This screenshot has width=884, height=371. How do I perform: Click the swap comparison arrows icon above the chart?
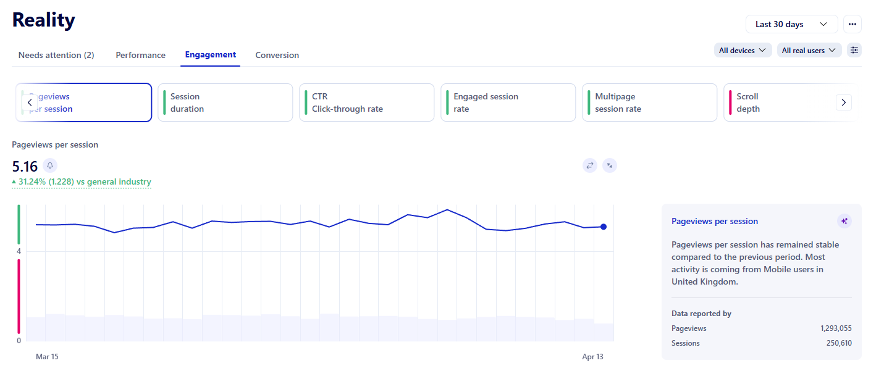[x=589, y=165]
